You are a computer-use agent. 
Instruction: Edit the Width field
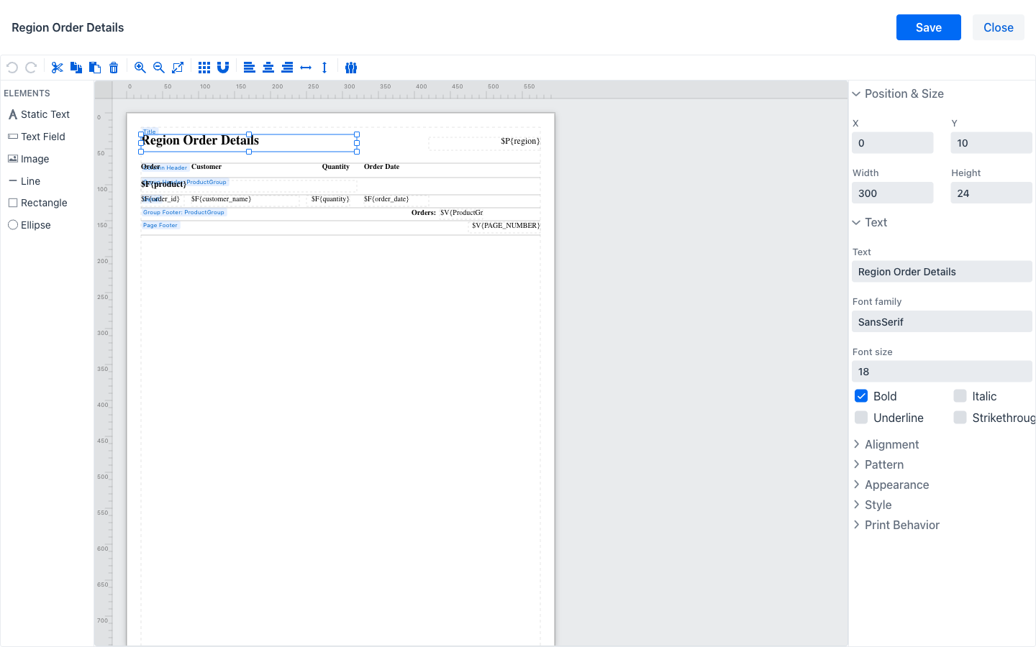tap(893, 193)
